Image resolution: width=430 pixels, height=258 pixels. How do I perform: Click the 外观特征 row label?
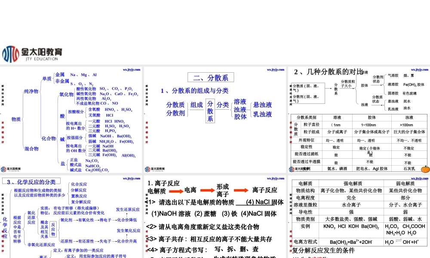tap(306, 140)
